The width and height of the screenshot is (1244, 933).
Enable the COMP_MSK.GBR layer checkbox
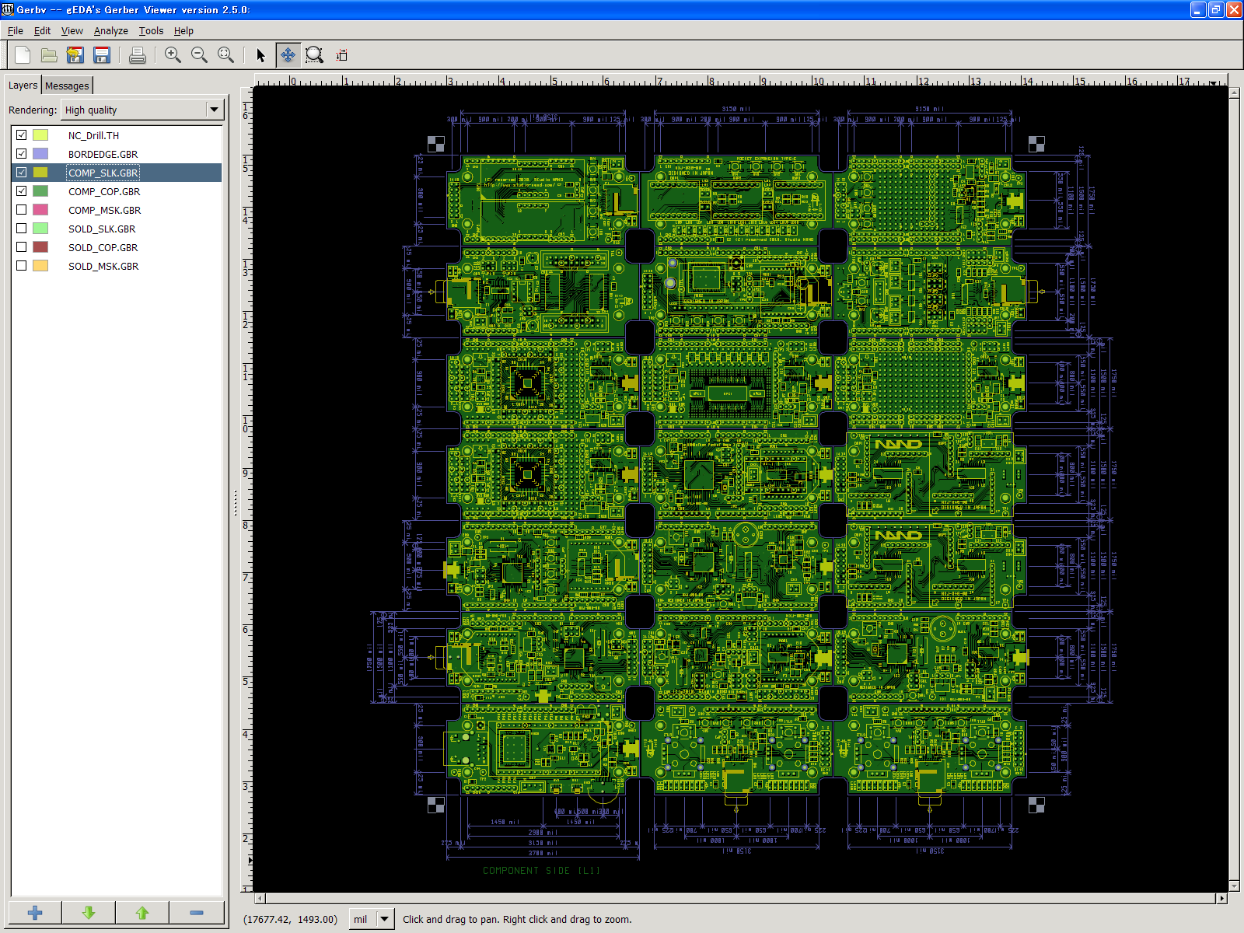(x=22, y=210)
